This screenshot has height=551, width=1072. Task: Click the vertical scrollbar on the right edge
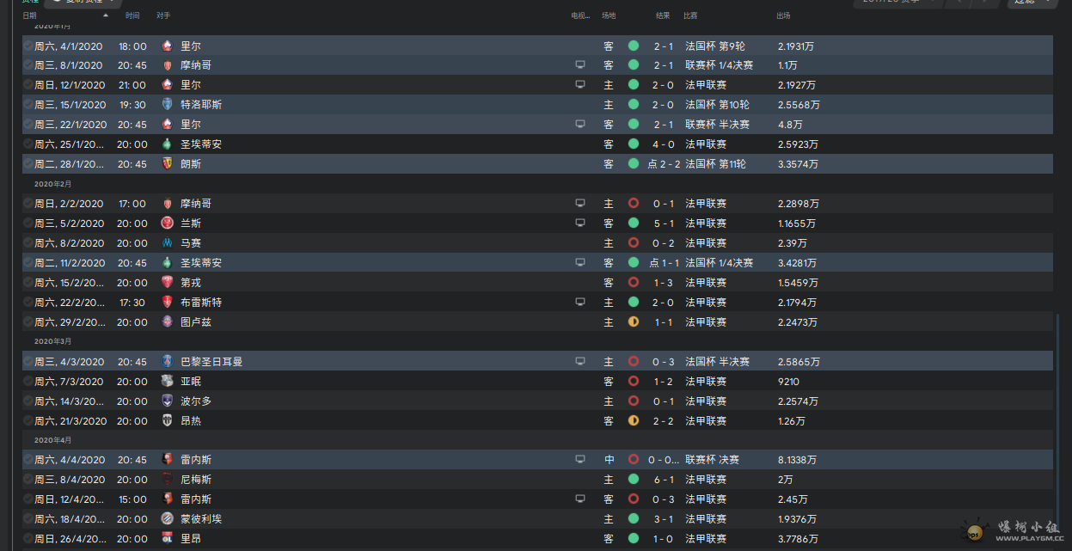(x=1057, y=430)
